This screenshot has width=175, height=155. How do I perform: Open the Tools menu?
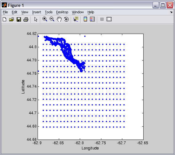(49, 12)
